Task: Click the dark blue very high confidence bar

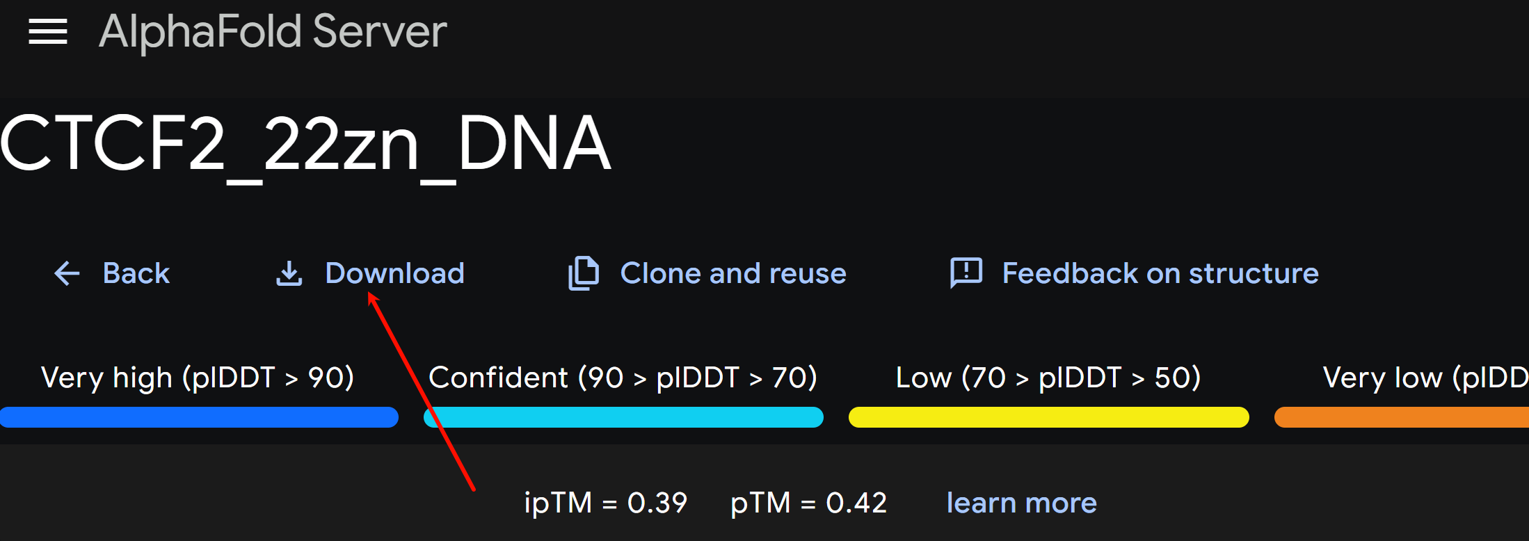Action: click(x=199, y=417)
